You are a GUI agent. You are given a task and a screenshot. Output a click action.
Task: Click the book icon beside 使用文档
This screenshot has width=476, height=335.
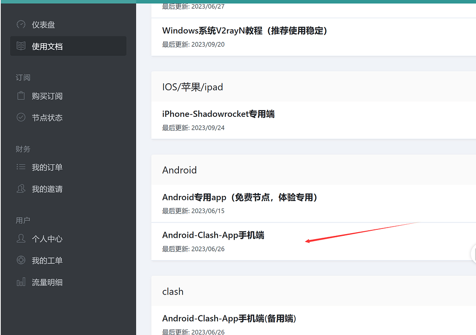pos(21,46)
